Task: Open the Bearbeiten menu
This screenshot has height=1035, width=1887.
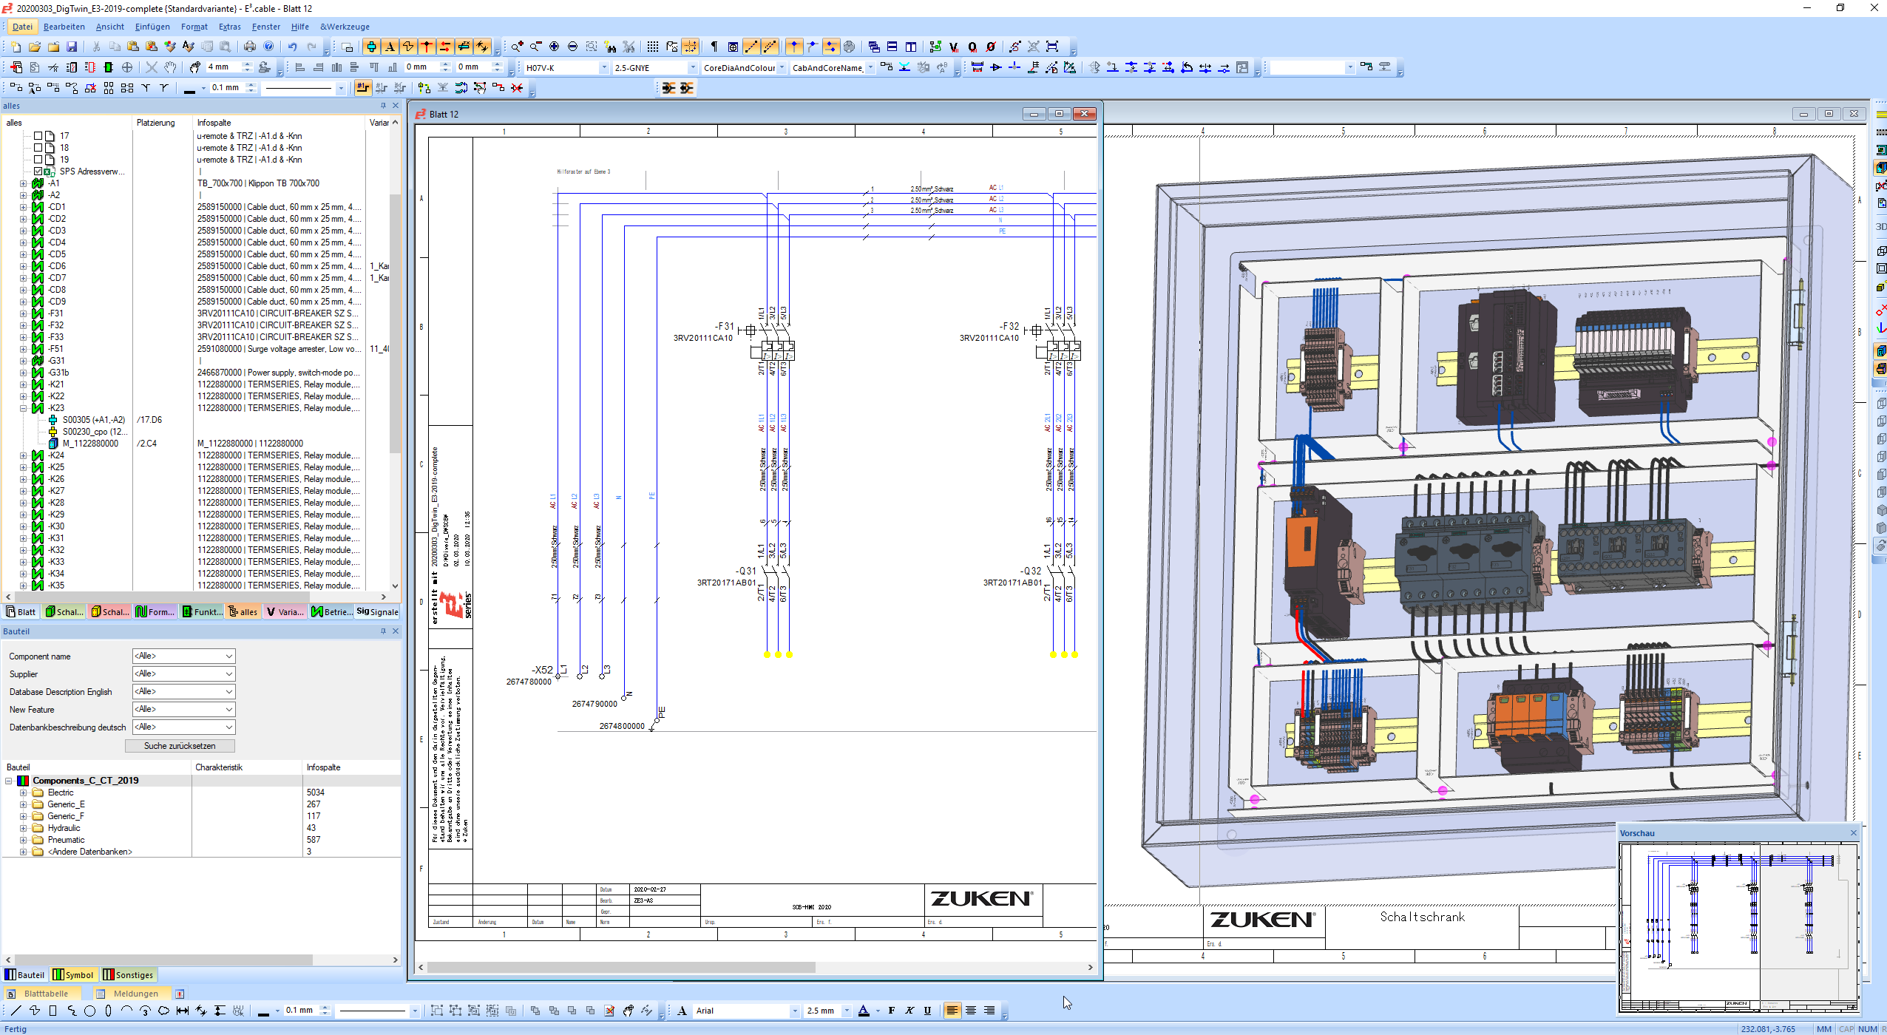Action: click(64, 27)
